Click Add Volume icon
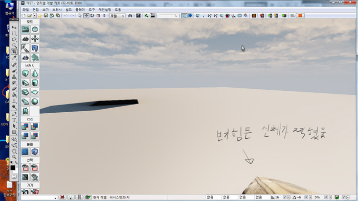 coord(35,152)
